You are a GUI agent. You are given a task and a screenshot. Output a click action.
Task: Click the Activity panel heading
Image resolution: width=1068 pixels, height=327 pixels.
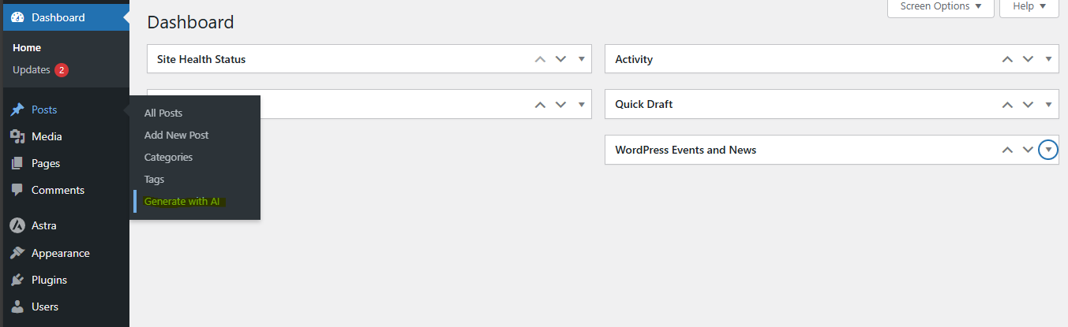(634, 59)
